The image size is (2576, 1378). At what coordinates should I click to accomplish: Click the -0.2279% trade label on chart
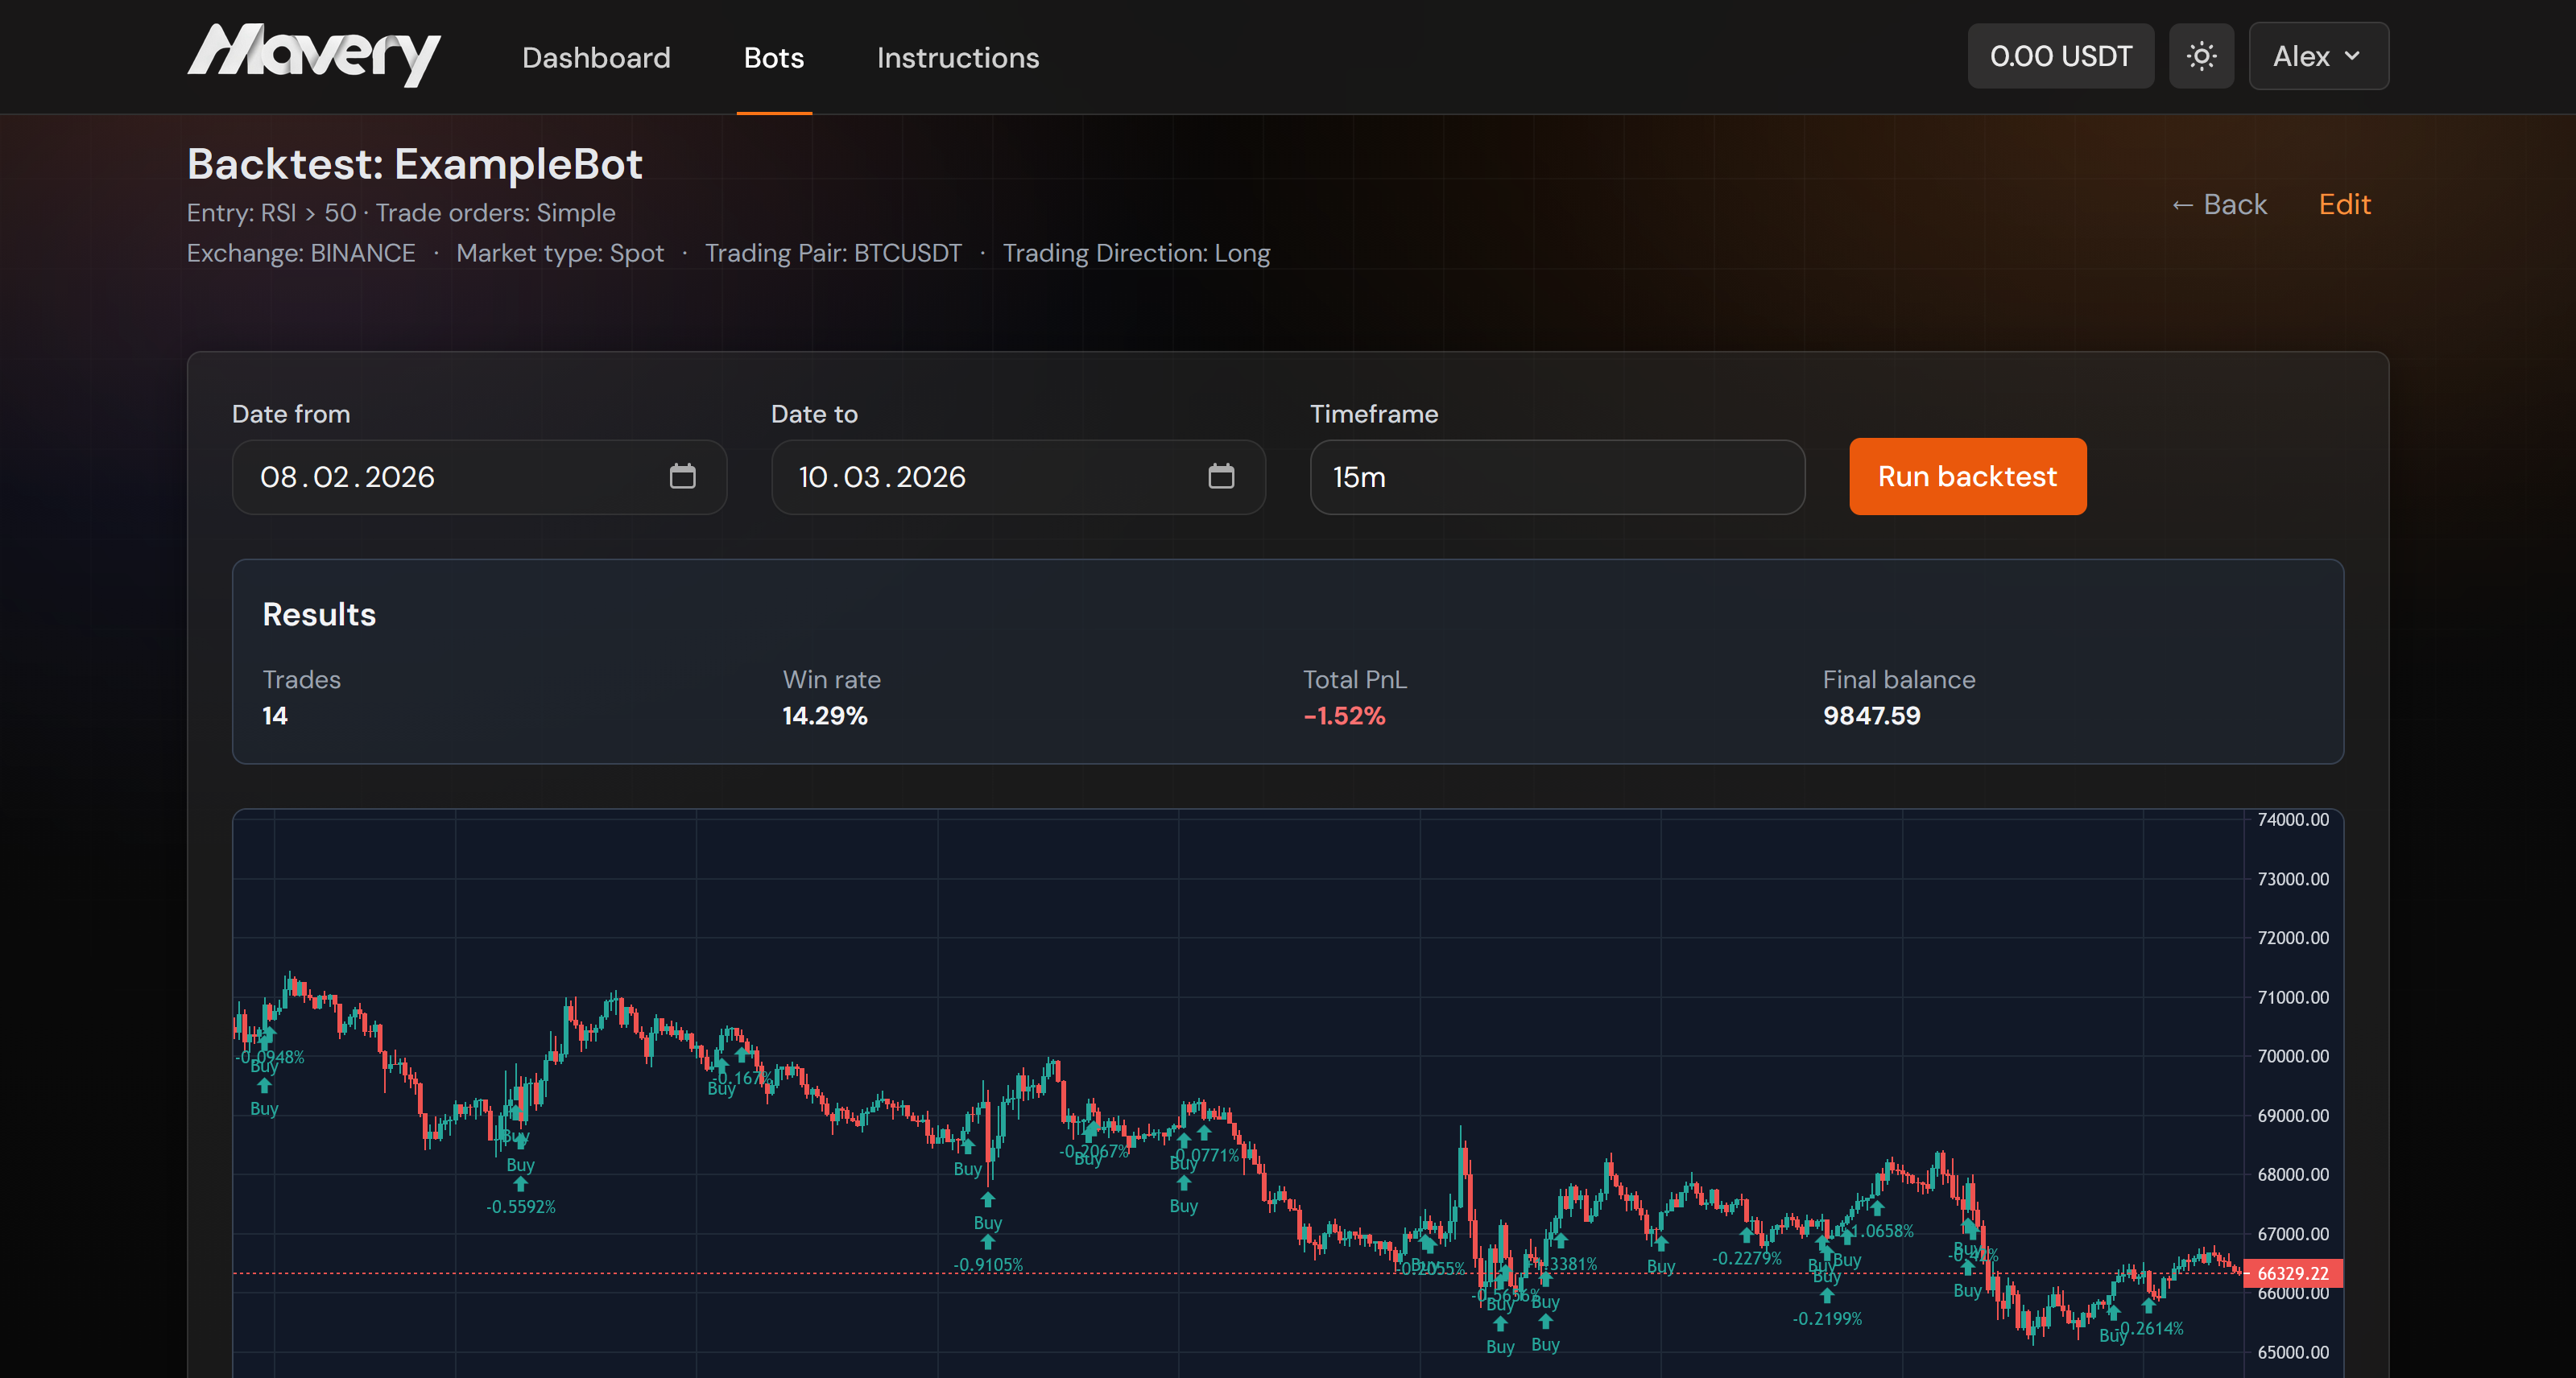(1747, 1259)
